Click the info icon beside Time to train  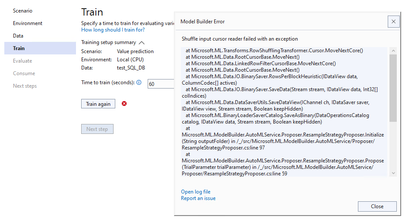click(139, 83)
